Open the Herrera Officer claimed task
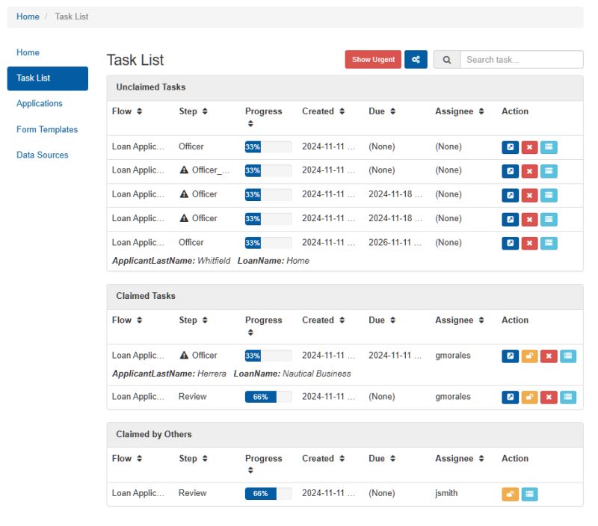 (510, 356)
